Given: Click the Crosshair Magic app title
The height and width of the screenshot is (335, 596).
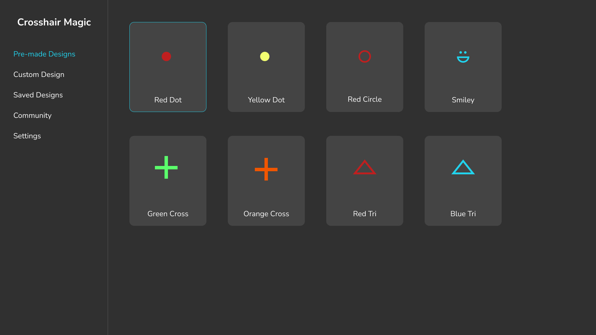Looking at the screenshot, I should (54, 22).
